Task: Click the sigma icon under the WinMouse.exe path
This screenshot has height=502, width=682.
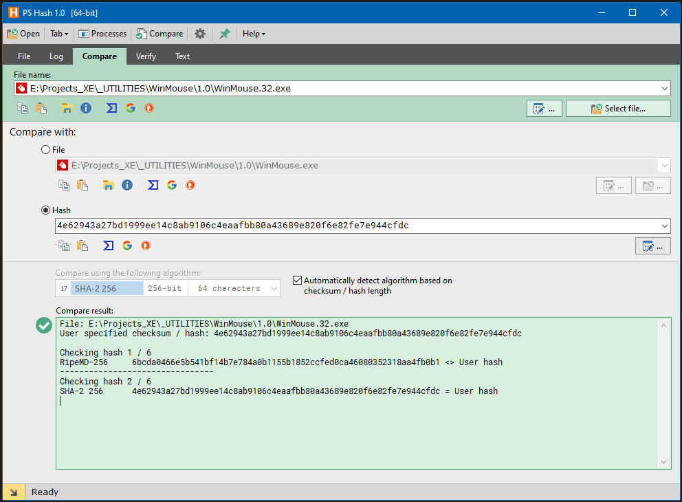Action: coord(153,185)
